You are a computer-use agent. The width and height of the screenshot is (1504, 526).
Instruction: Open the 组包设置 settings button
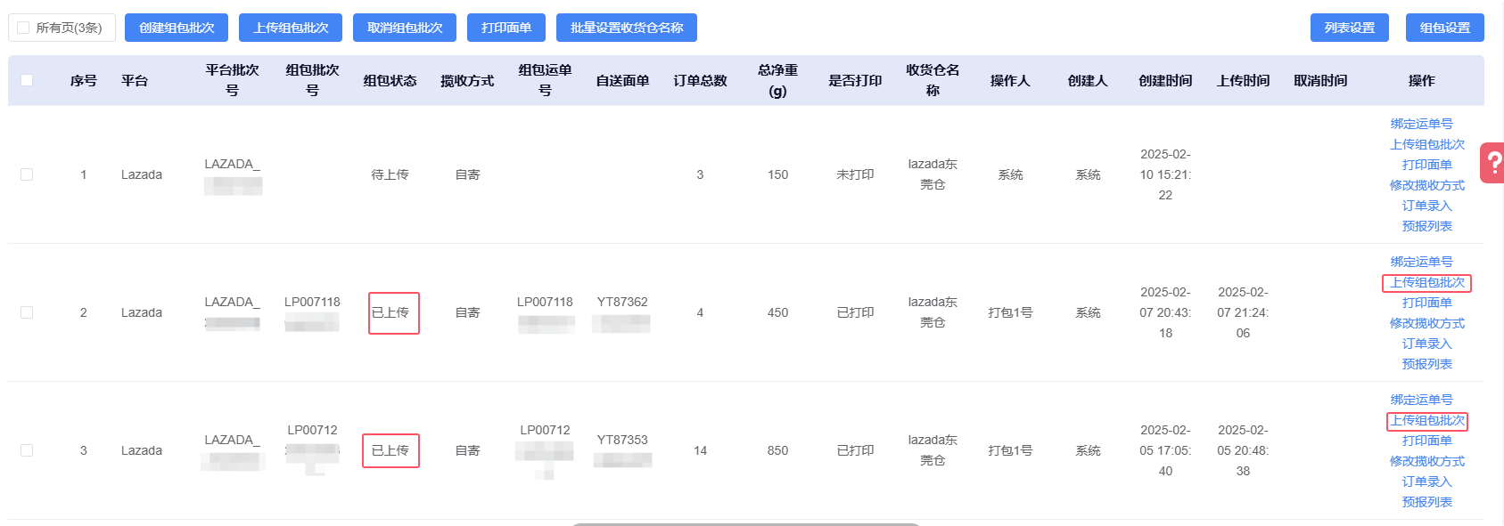pos(1445,28)
